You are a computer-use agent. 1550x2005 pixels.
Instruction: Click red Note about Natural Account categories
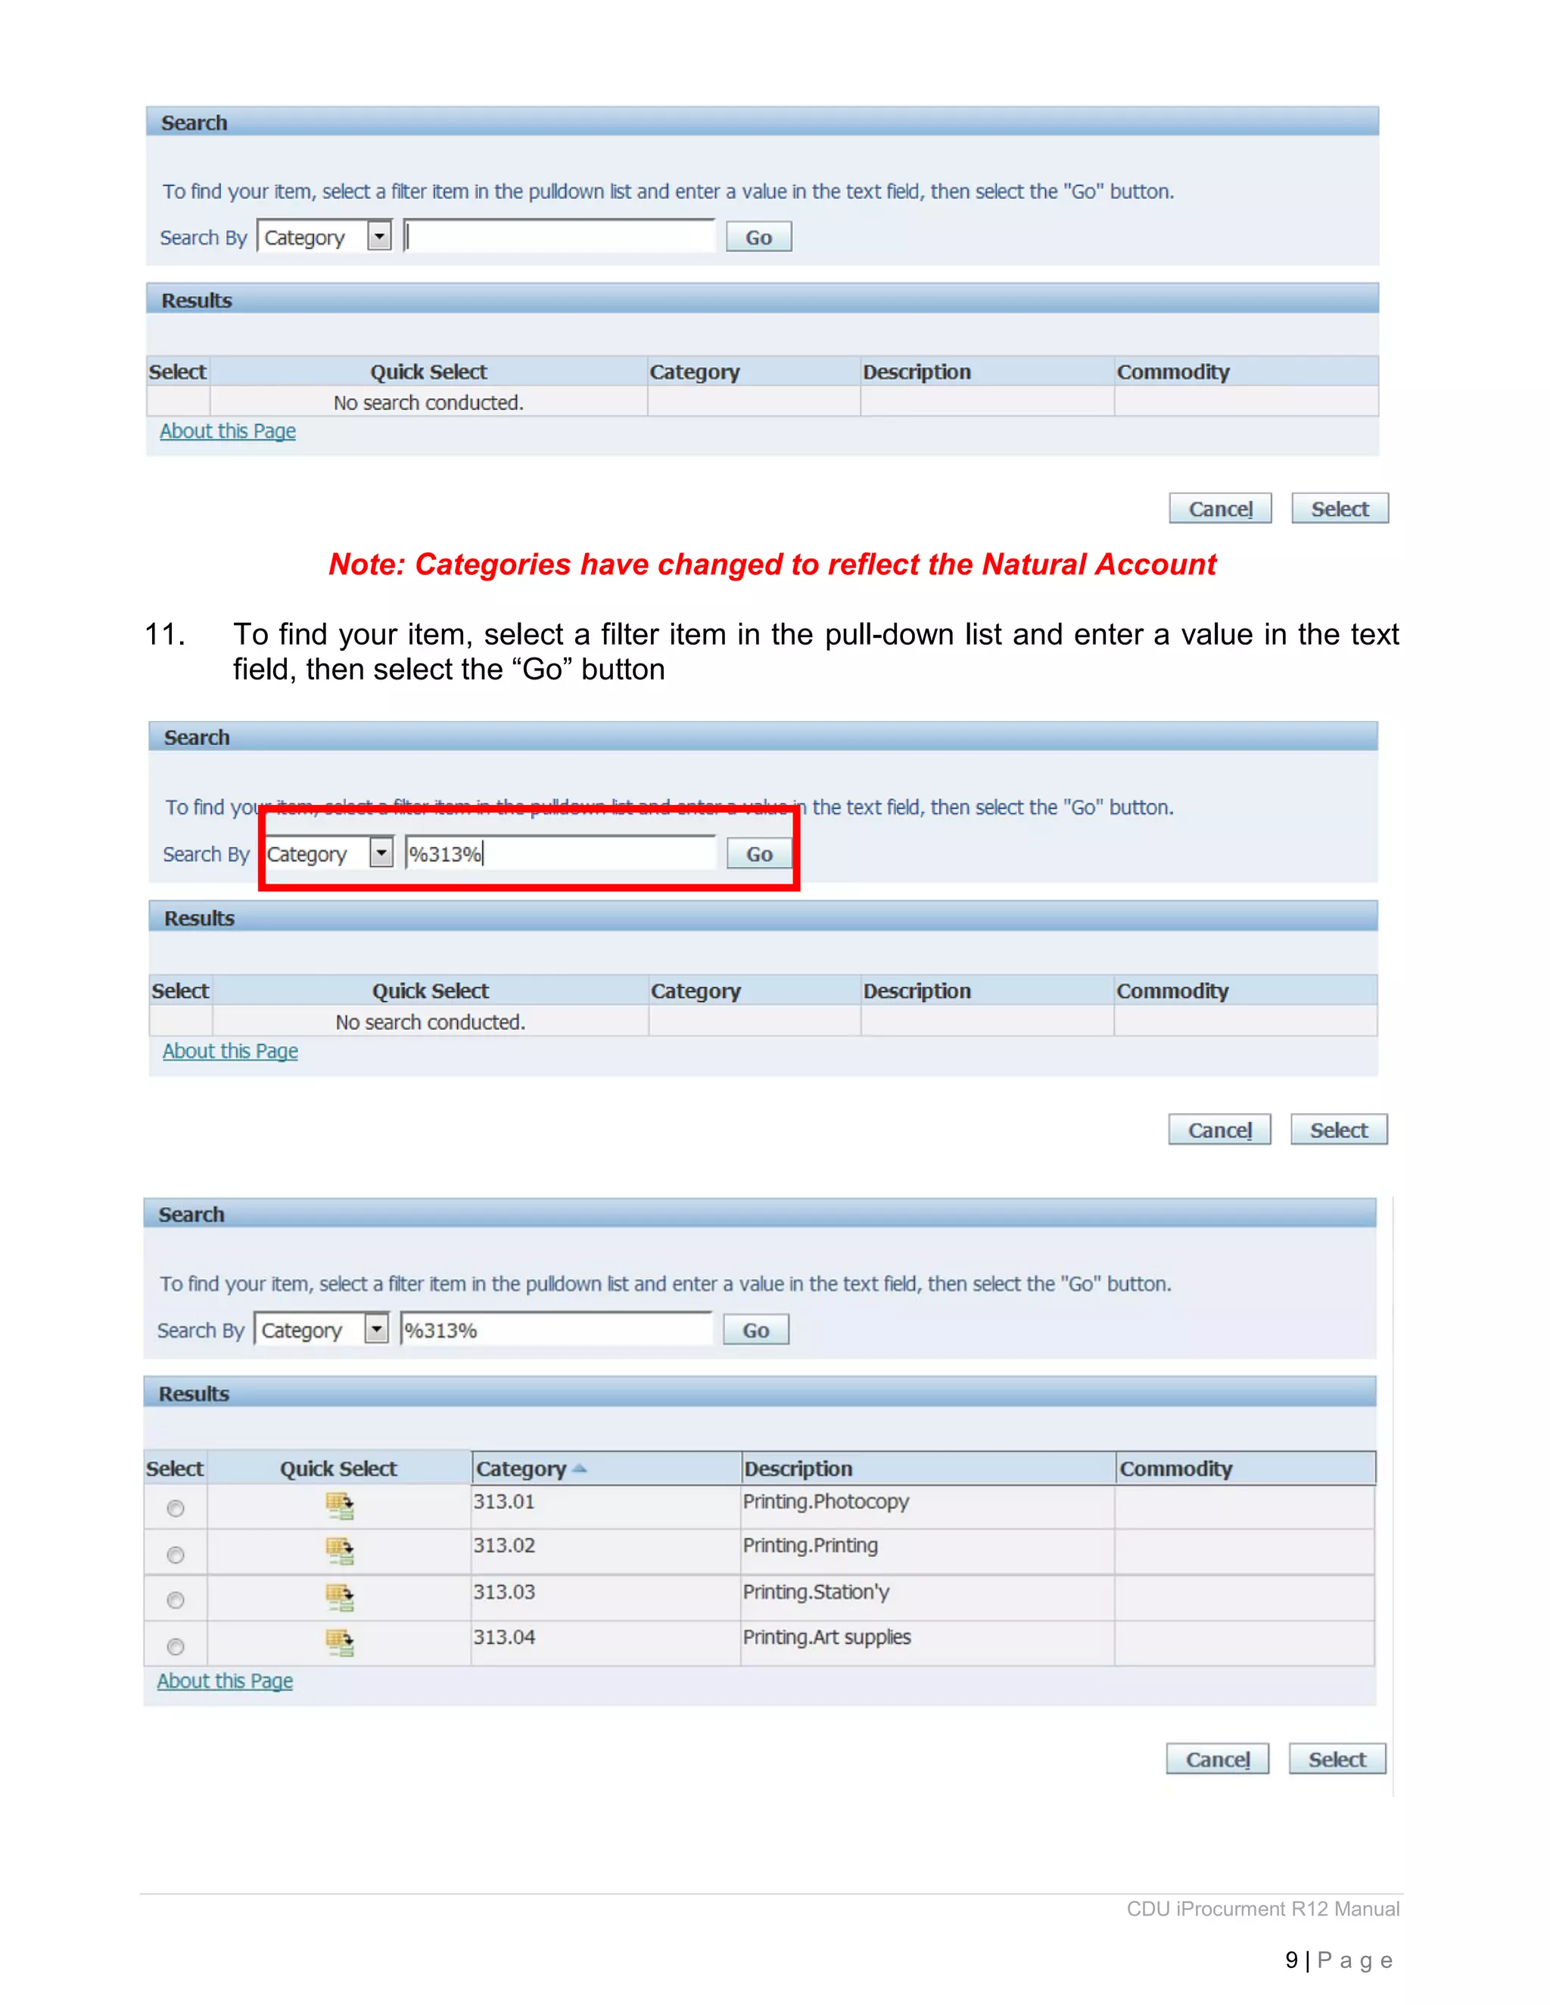[x=772, y=564]
